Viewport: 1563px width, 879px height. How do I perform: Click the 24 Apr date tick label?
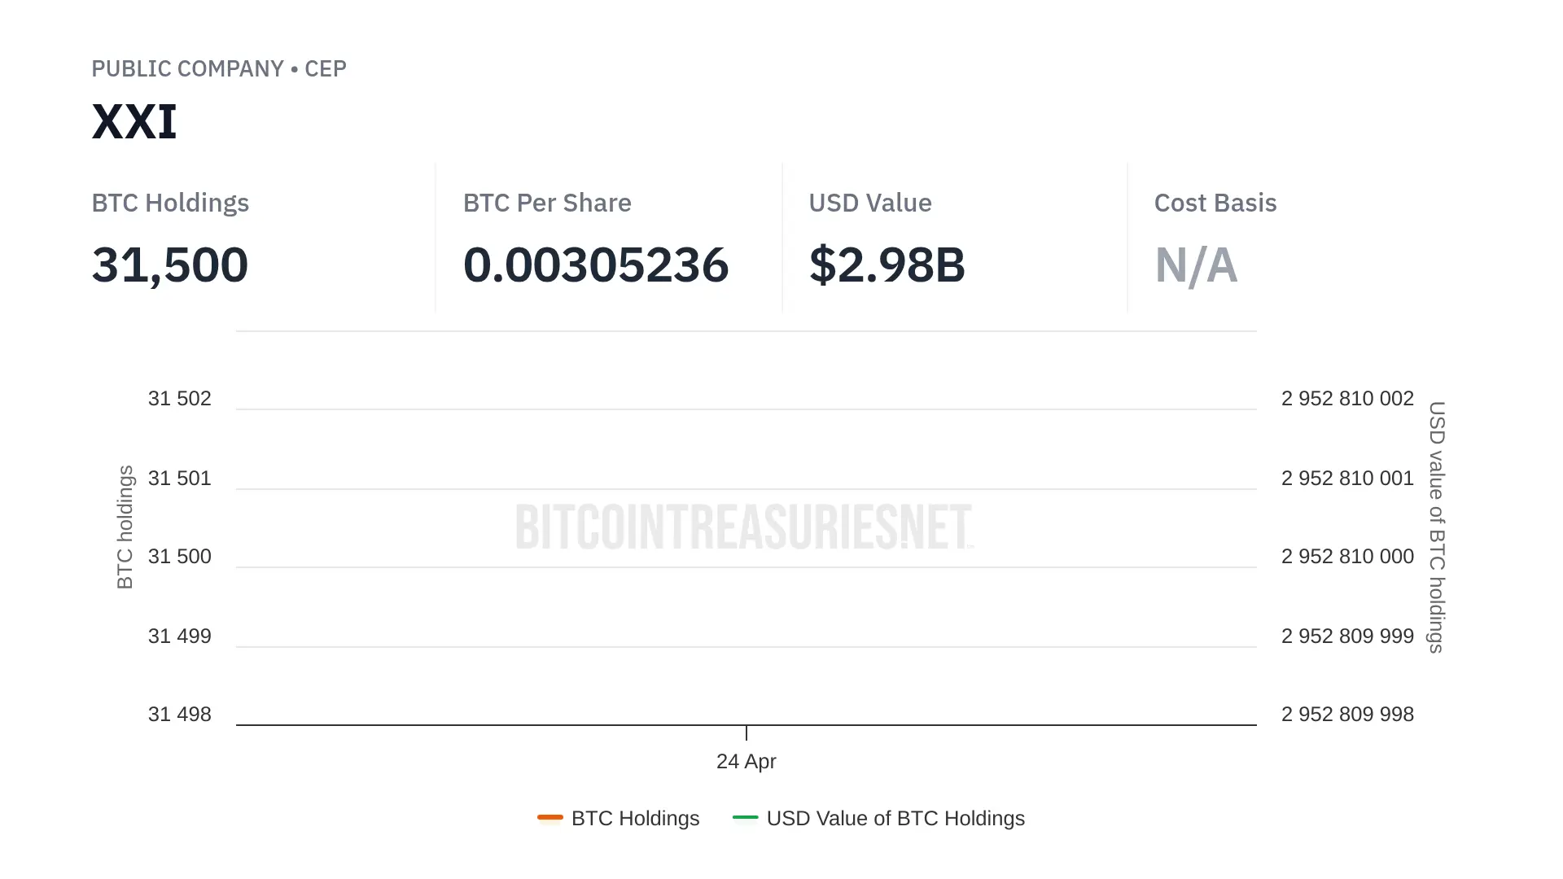coord(746,761)
